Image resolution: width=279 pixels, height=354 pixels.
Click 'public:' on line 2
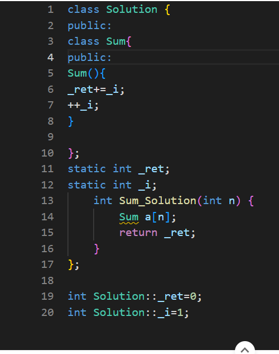coord(90,26)
